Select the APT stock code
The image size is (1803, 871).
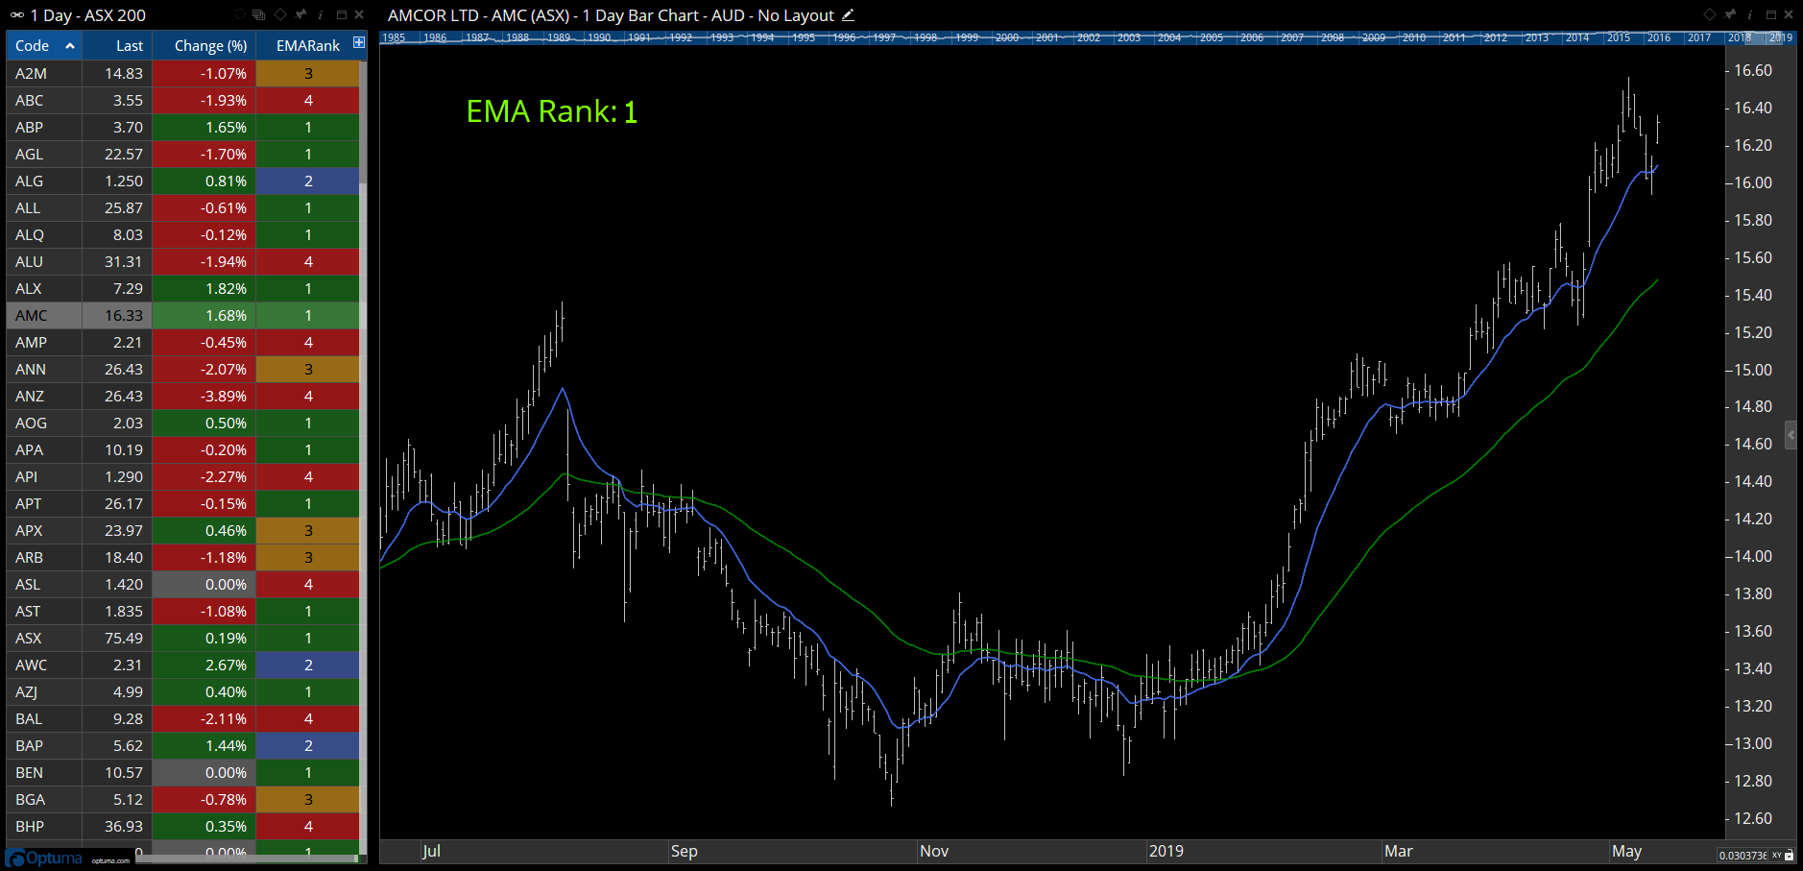pos(29,503)
